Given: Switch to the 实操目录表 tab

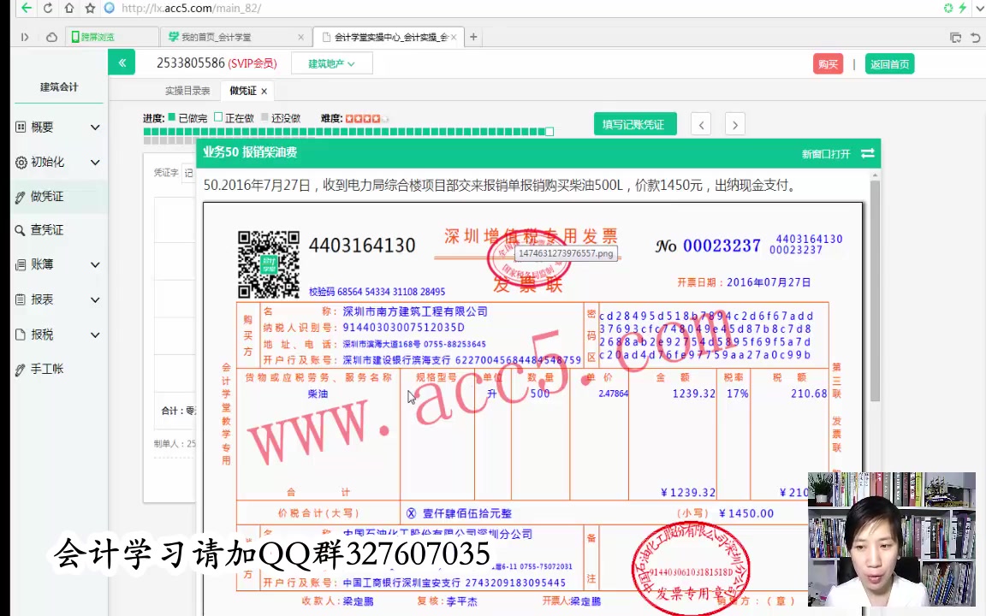Looking at the screenshot, I should (x=187, y=90).
